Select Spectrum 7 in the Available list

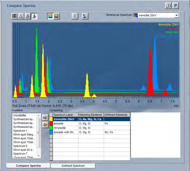click(20, 154)
